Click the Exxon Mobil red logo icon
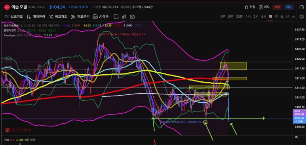This screenshot has width=306, height=145. point(7,7)
